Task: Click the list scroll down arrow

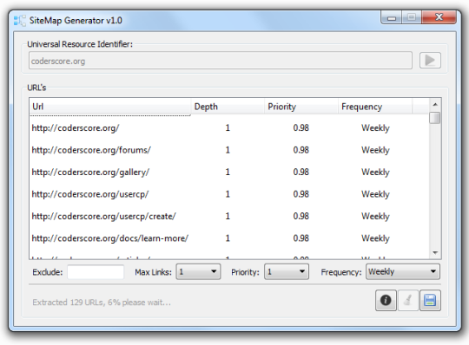Action: point(435,253)
